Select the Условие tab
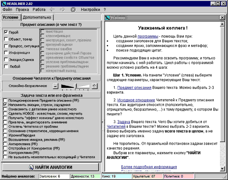The height and width of the screenshot is (180, 228). point(10,17)
